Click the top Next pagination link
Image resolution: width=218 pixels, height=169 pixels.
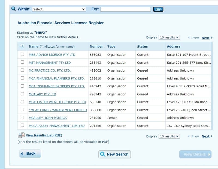[205, 38]
